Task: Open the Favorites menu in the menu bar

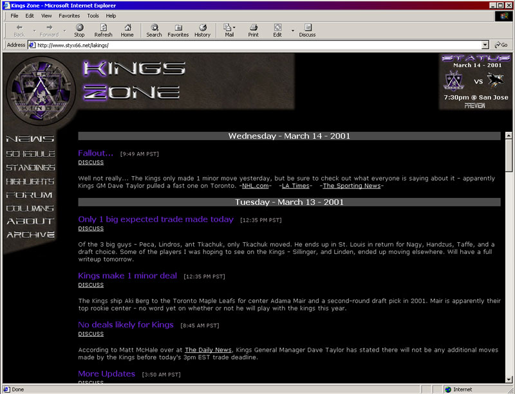Action: click(x=70, y=15)
